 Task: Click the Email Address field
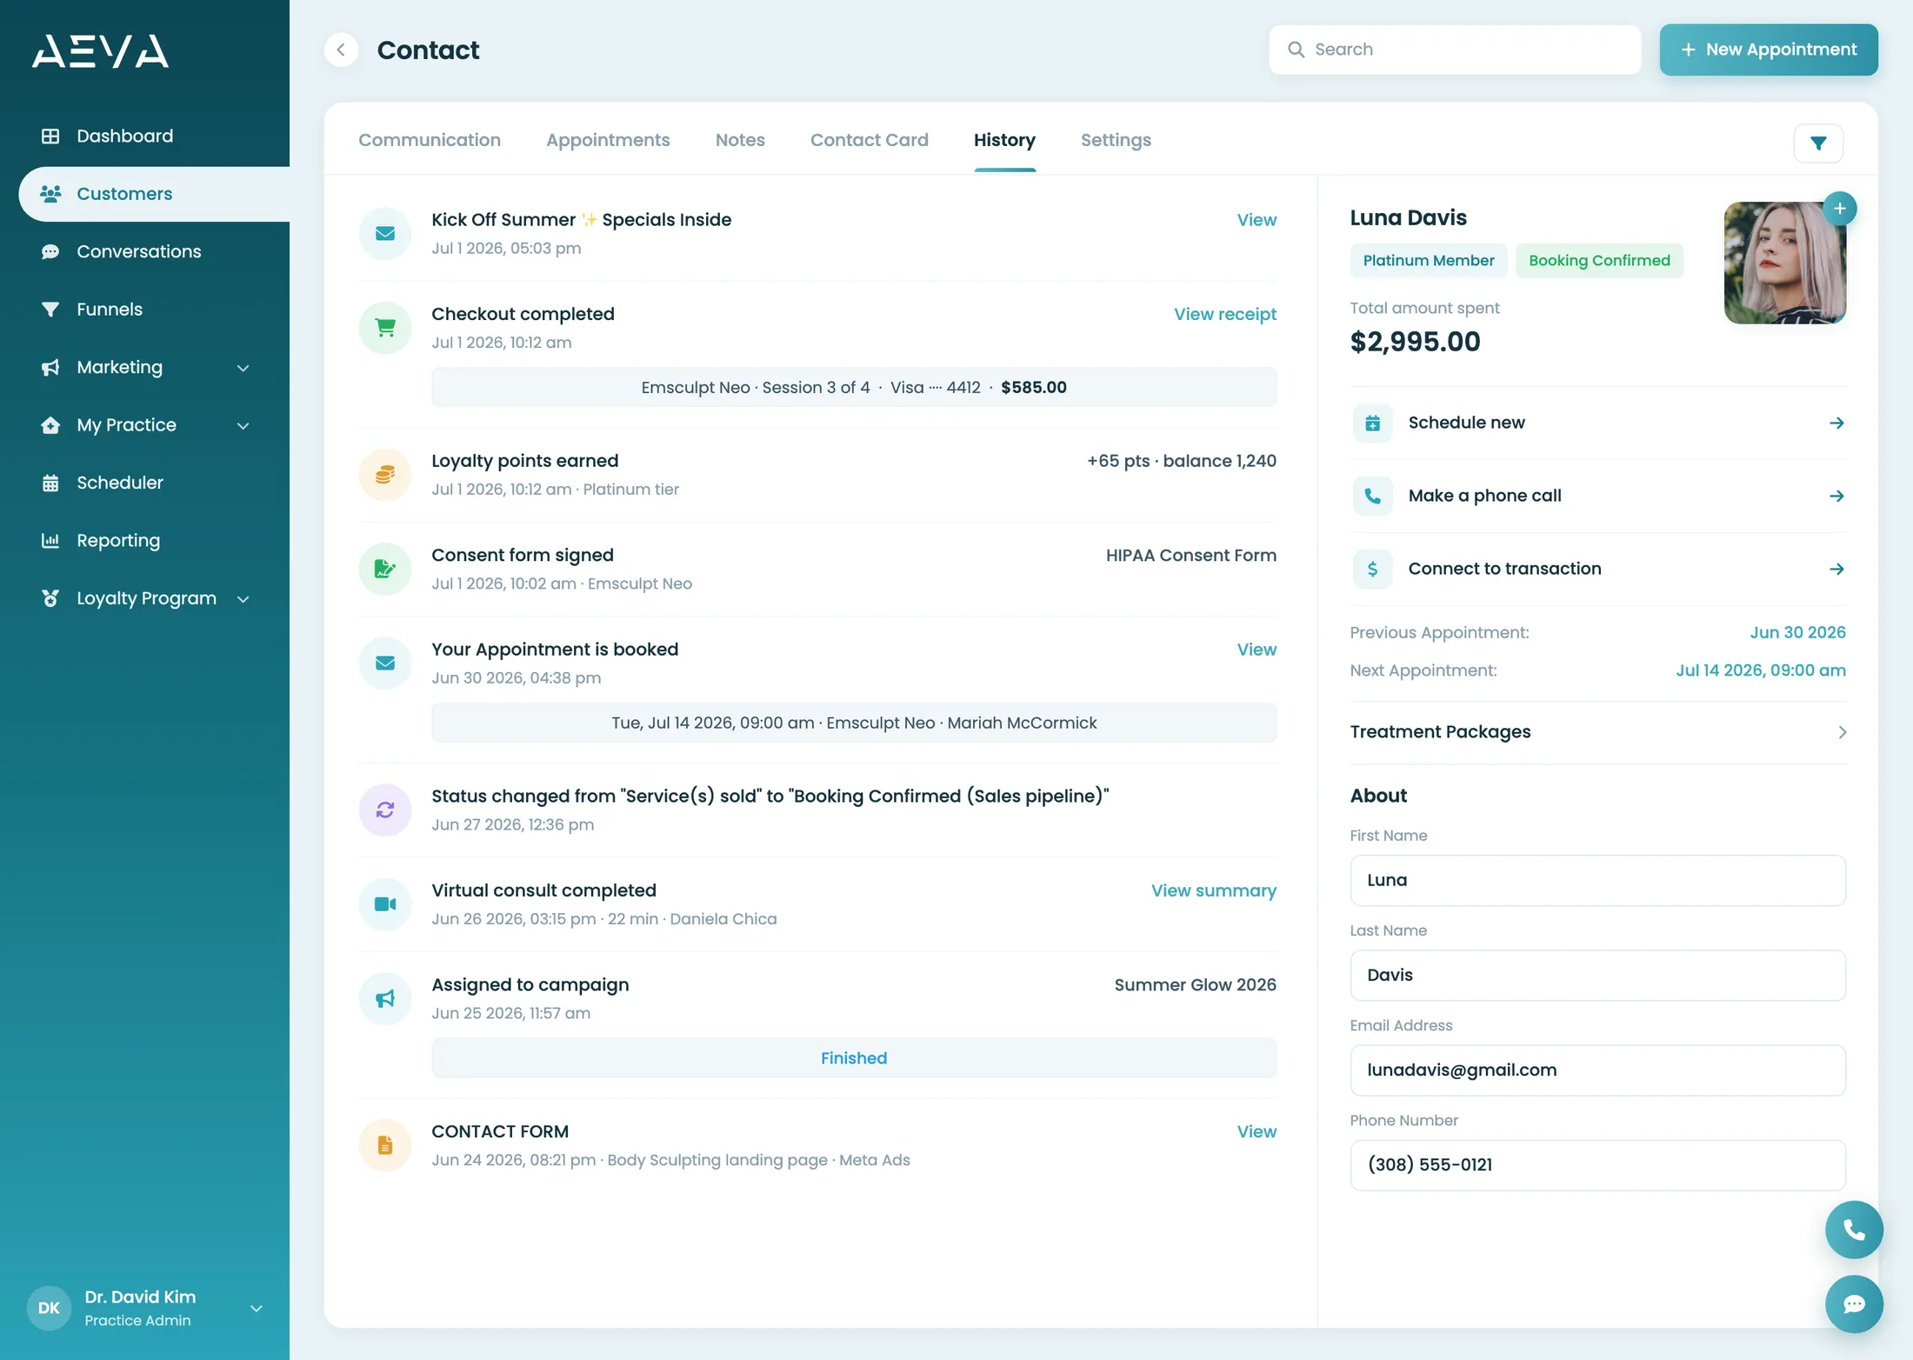tap(1597, 1070)
